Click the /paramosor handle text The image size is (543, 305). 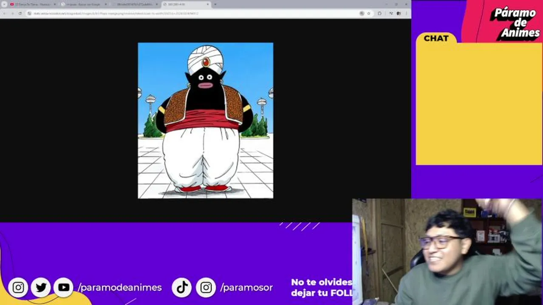pyautogui.click(x=246, y=288)
